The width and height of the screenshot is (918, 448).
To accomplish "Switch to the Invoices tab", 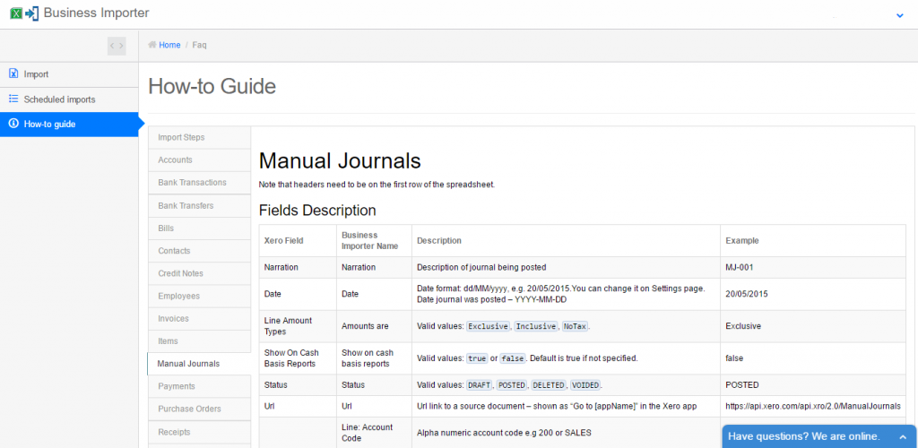I will (x=199, y=319).
